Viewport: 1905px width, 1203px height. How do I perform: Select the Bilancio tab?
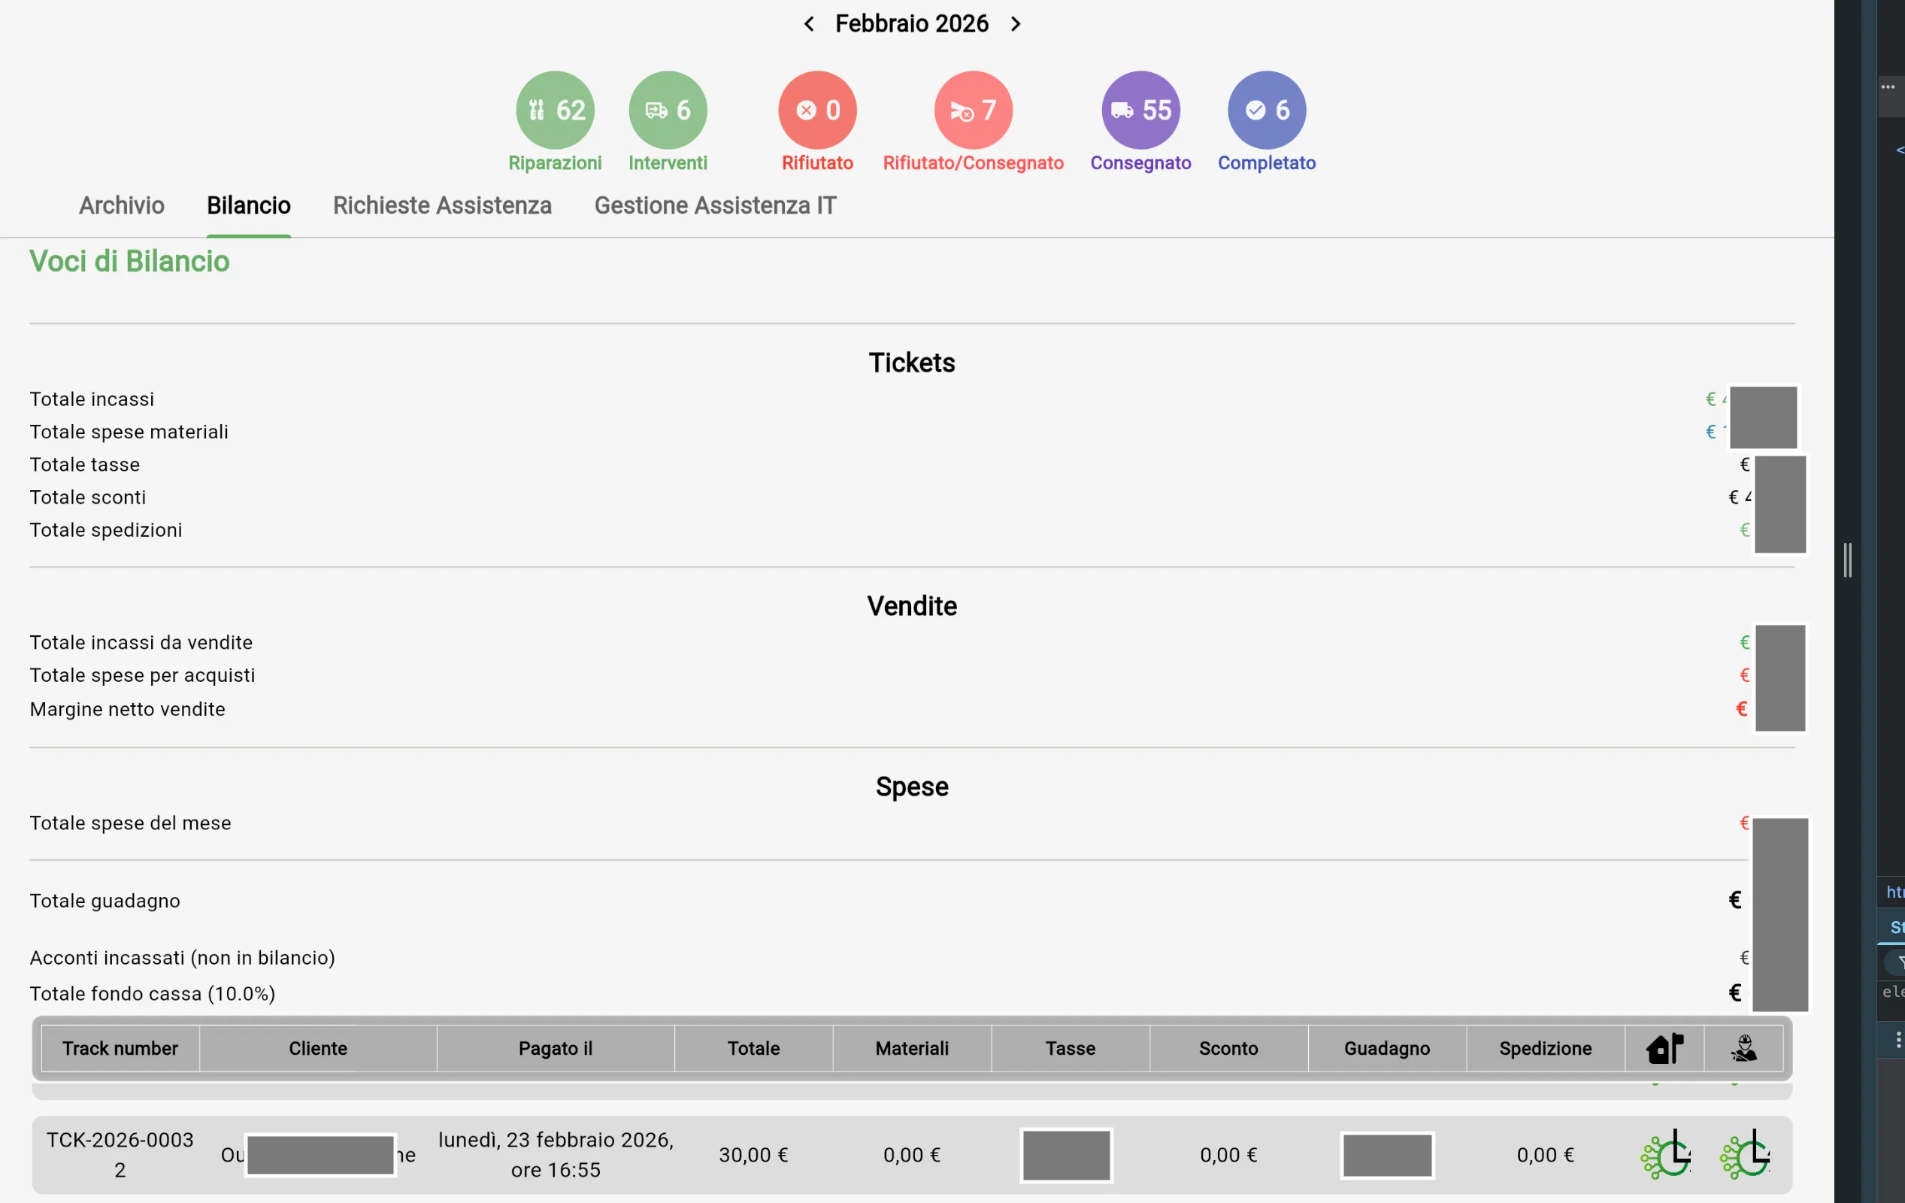[x=248, y=206]
